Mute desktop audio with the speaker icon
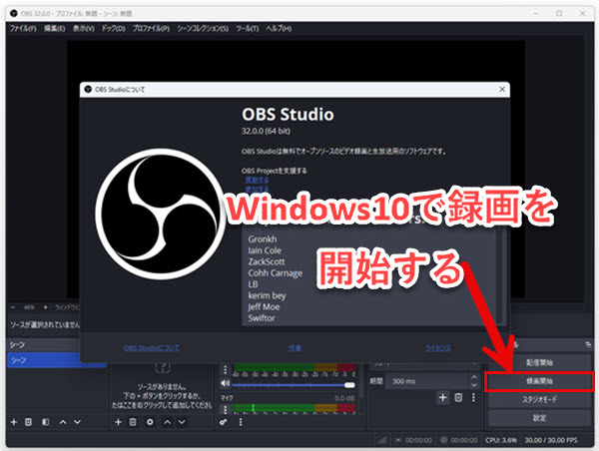This screenshot has width=599, height=451. click(x=226, y=383)
